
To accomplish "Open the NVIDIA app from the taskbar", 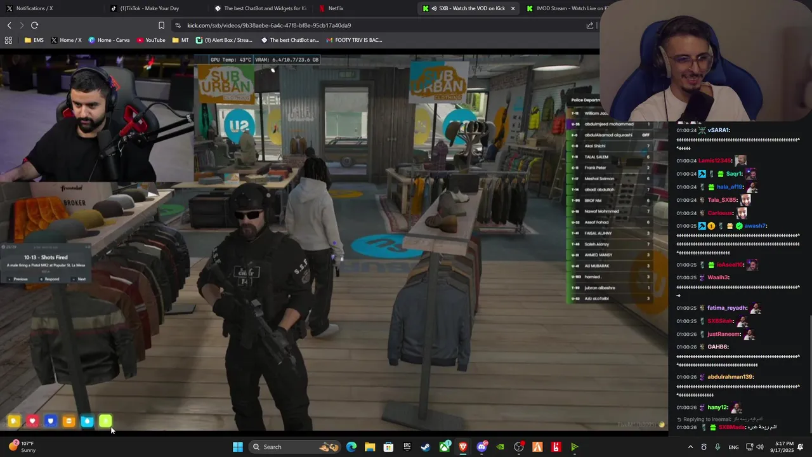I will [501, 447].
